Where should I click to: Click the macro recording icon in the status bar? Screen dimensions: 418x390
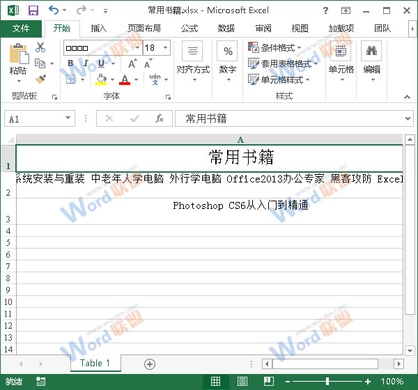tap(41, 382)
